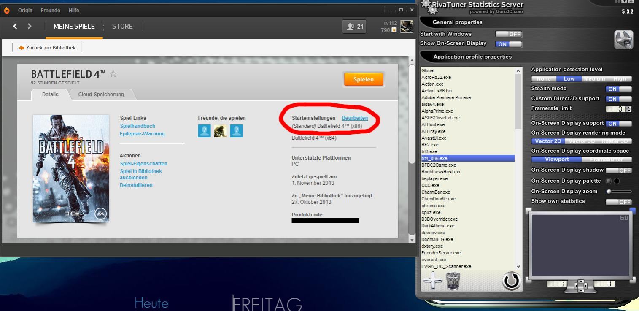Pick second OSD palette color circle
This screenshot has height=311, width=639.
(617, 181)
